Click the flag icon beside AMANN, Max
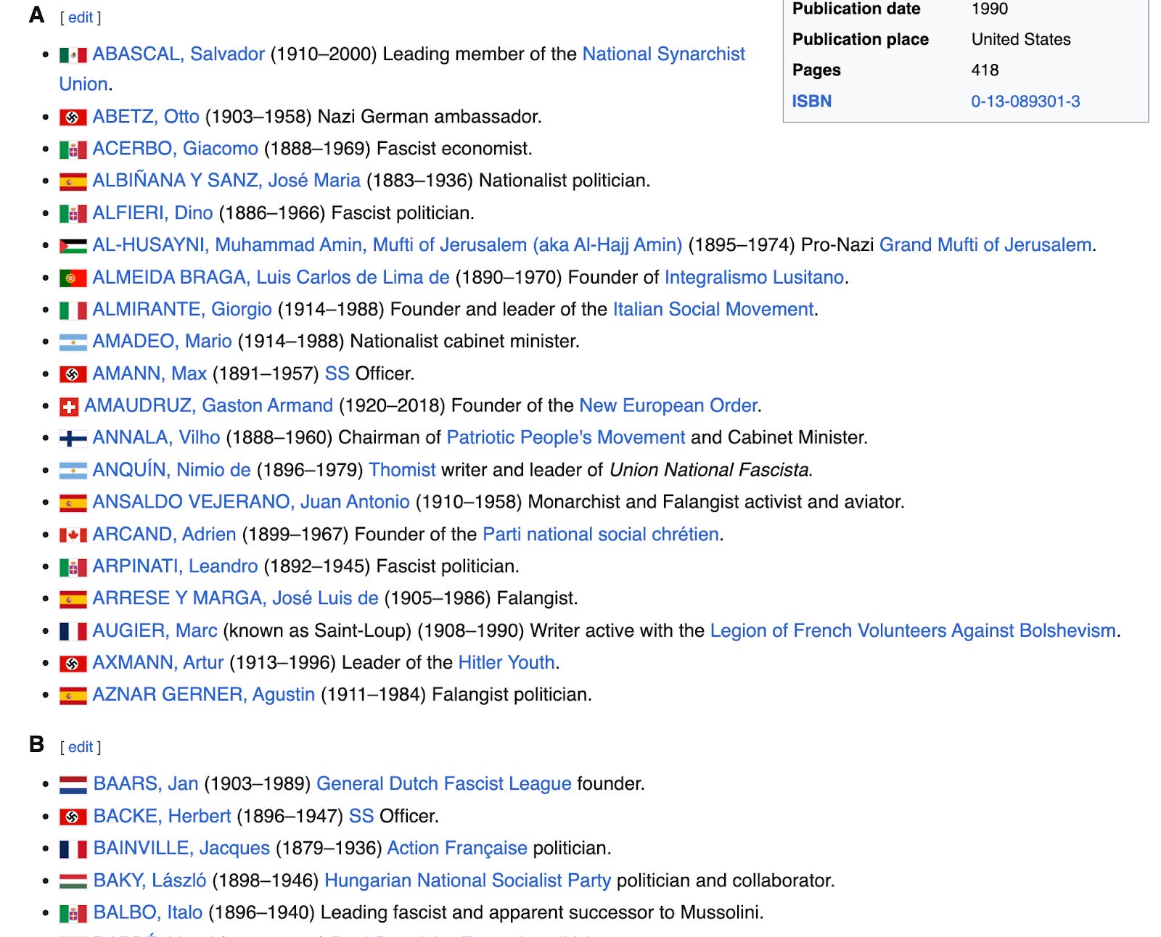The width and height of the screenshot is (1161, 937). tap(73, 374)
